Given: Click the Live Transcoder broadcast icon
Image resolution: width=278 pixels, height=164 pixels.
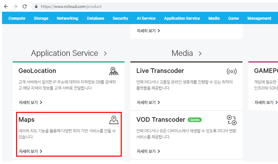Looking at the screenshot, I should pyautogui.click(x=231, y=71).
